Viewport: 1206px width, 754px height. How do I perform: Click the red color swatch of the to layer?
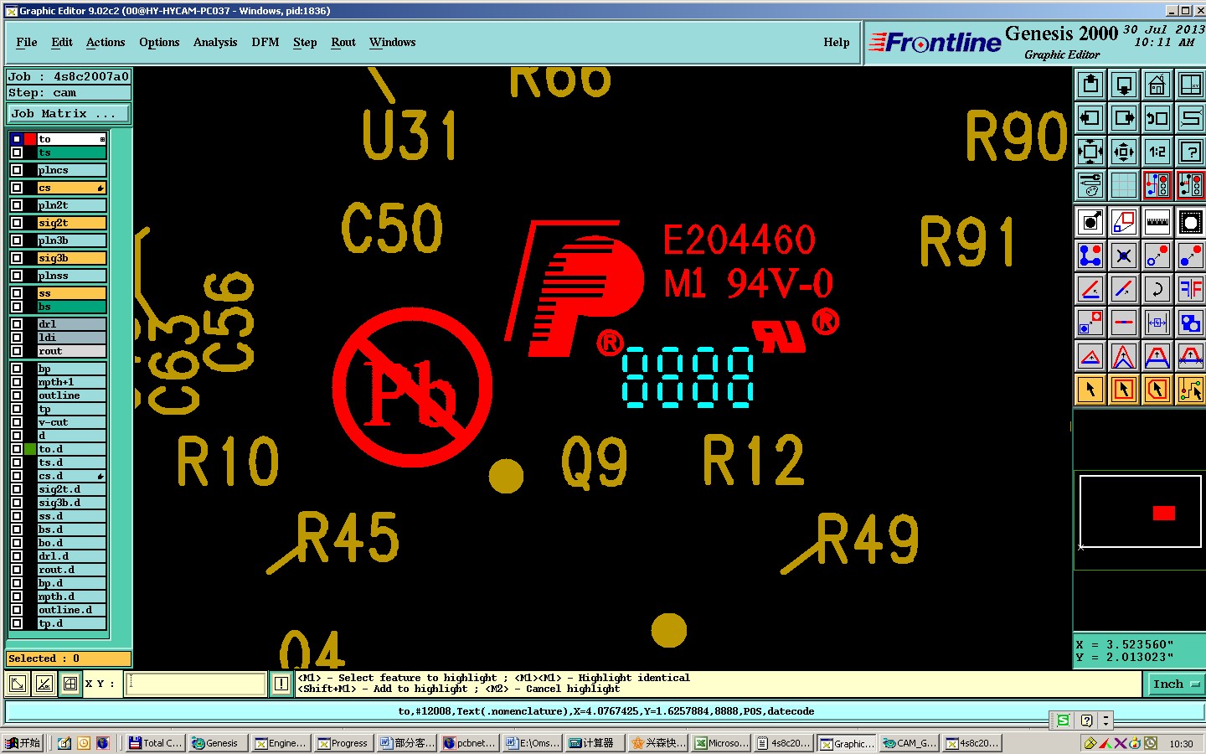pyautogui.click(x=30, y=139)
